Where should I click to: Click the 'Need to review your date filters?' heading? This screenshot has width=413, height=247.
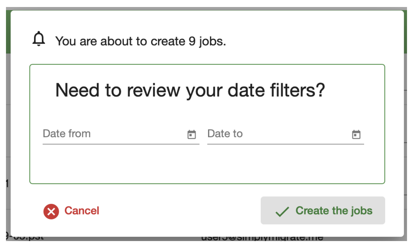click(x=190, y=90)
